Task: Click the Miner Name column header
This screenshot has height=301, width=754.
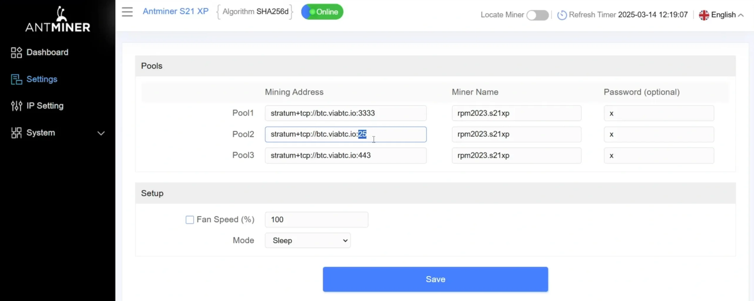Action: coord(475,92)
